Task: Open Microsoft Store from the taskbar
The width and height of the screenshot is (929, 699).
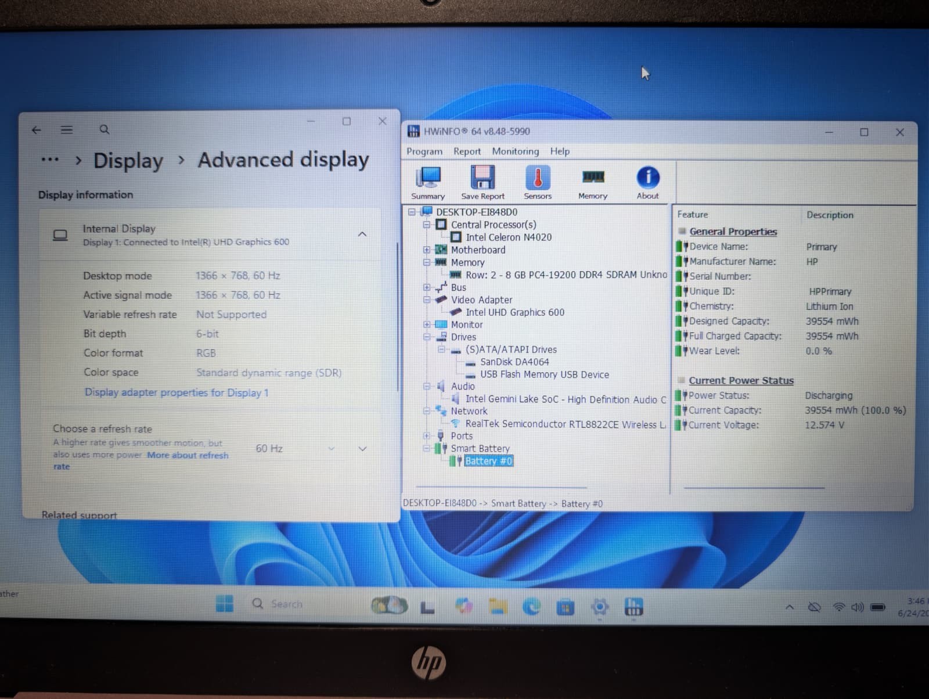Action: coord(565,607)
